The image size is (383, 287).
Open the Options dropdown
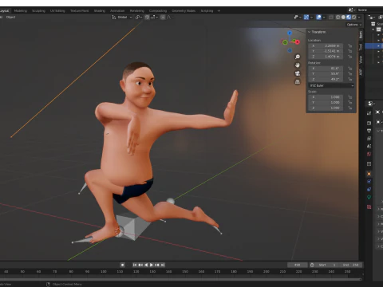pos(354,25)
